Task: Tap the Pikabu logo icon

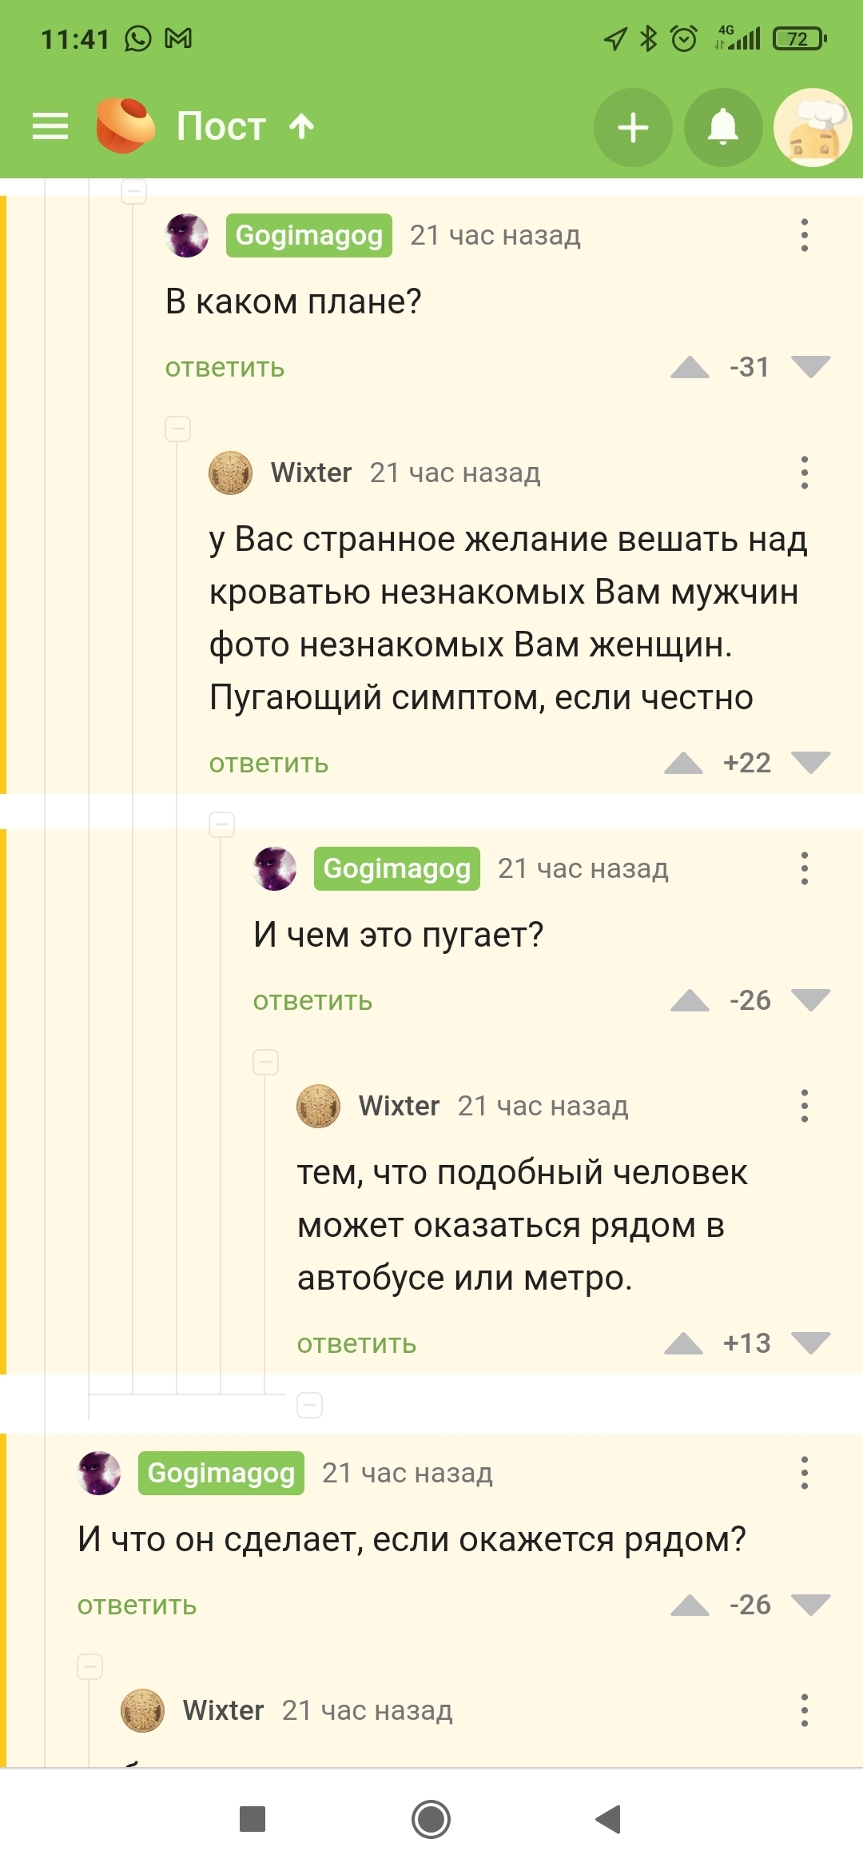Action: [125, 126]
